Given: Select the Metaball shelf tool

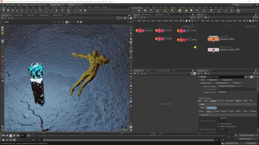Looking at the screenshot, I should [x=80, y=11].
